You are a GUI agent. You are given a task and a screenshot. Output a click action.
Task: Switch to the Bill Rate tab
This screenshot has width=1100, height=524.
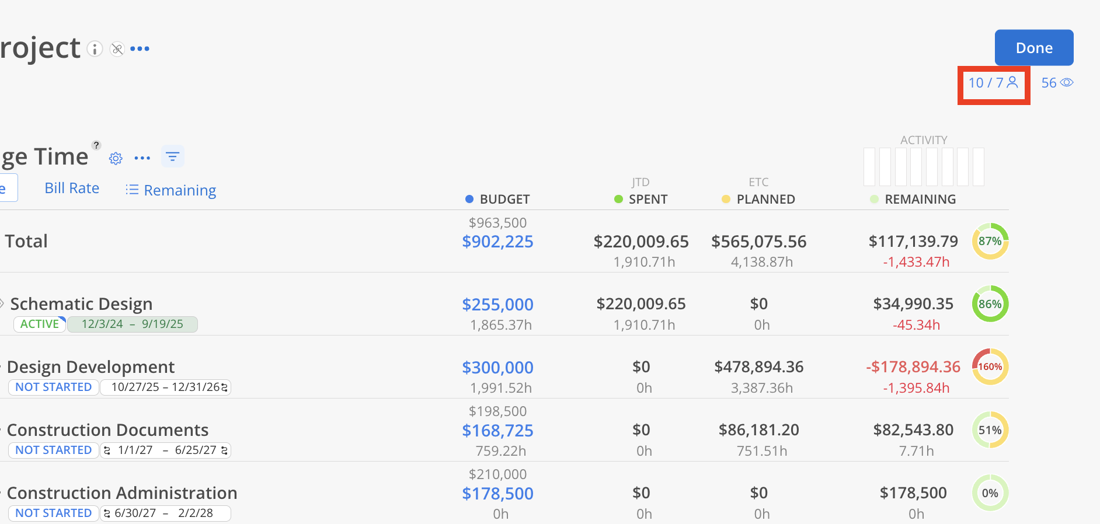tap(72, 188)
